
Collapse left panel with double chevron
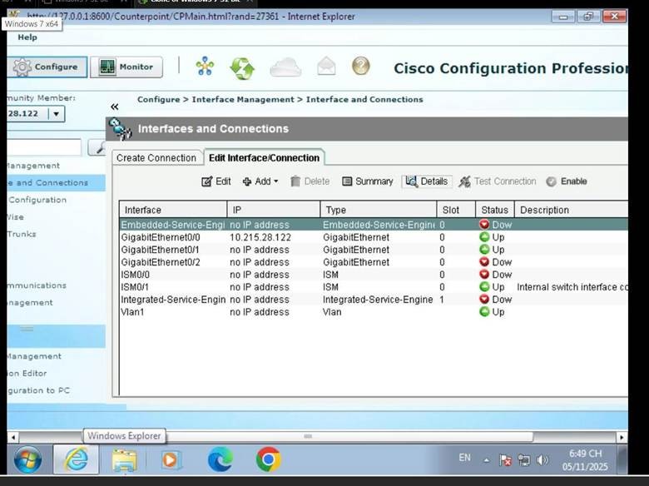pyautogui.click(x=115, y=107)
